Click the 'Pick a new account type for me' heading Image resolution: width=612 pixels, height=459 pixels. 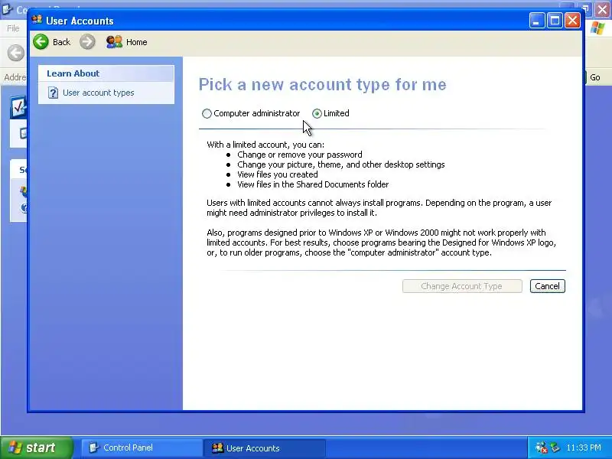click(x=322, y=85)
